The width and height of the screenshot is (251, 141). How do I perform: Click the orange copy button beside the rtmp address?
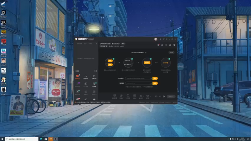(x=155, y=78)
